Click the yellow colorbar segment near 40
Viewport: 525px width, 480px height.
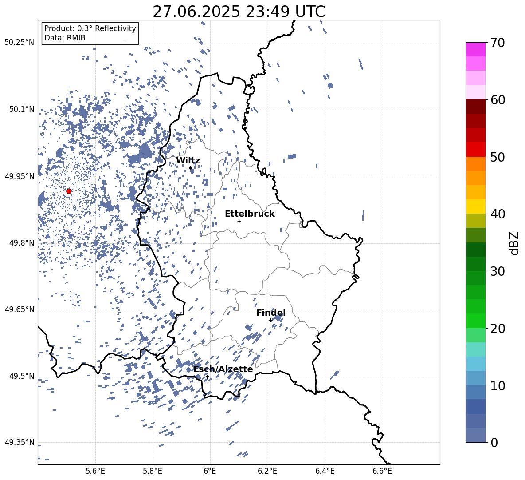pos(475,206)
